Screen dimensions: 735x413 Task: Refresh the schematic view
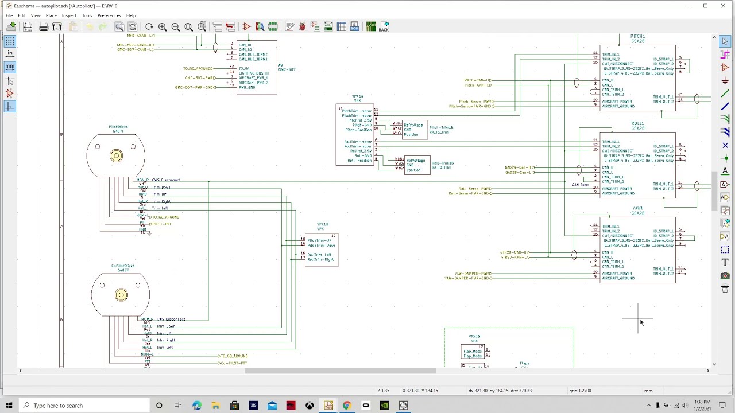pos(149,26)
